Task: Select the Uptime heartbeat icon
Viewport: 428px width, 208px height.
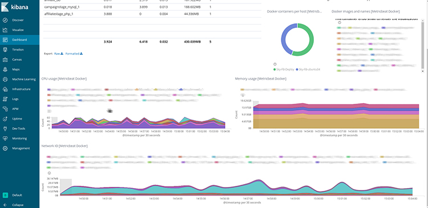Action: (x=5, y=119)
